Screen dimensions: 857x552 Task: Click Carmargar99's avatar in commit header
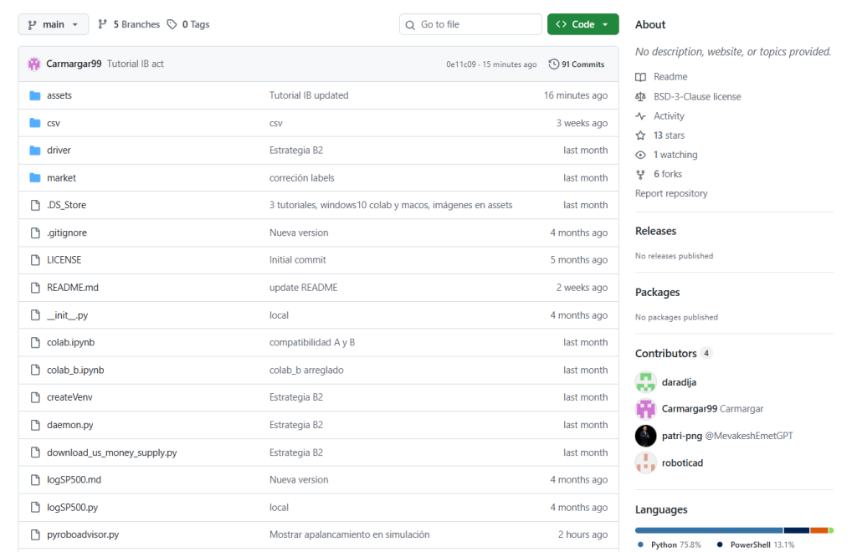coord(34,64)
